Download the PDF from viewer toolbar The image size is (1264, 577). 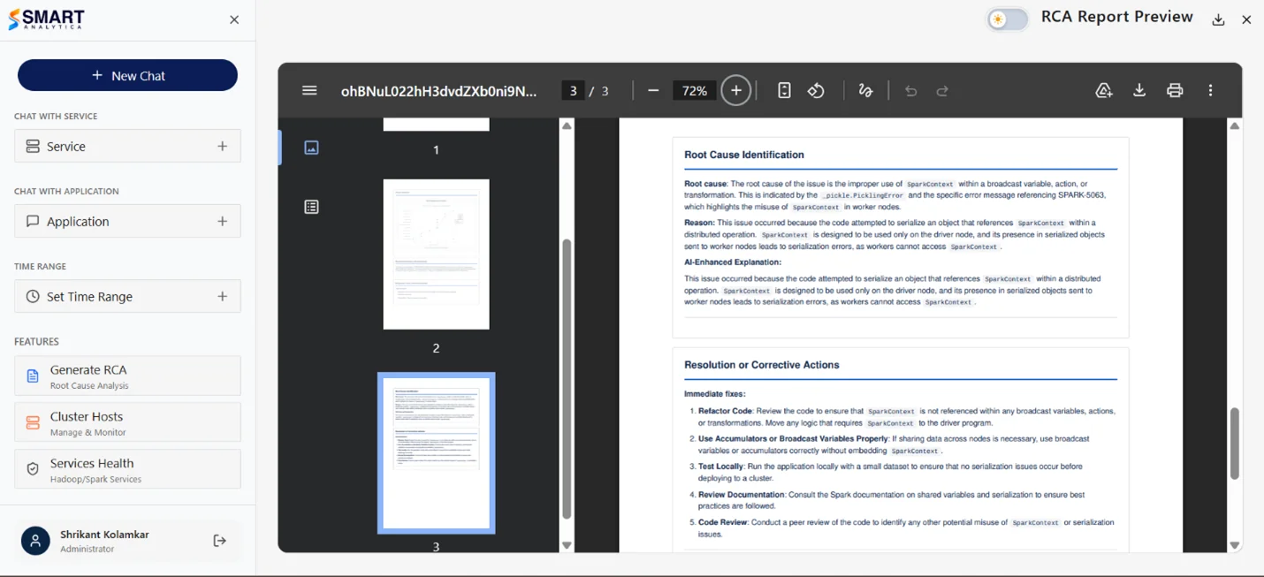[x=1139, y=90]
